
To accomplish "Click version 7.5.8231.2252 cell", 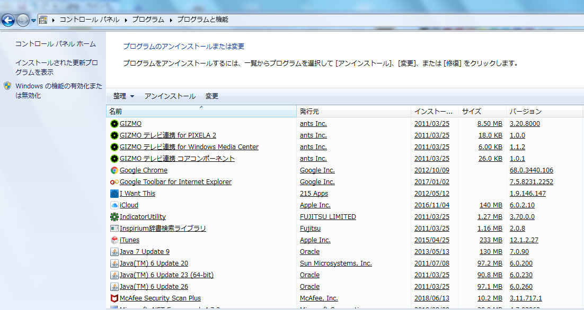I will coord(532,182).
